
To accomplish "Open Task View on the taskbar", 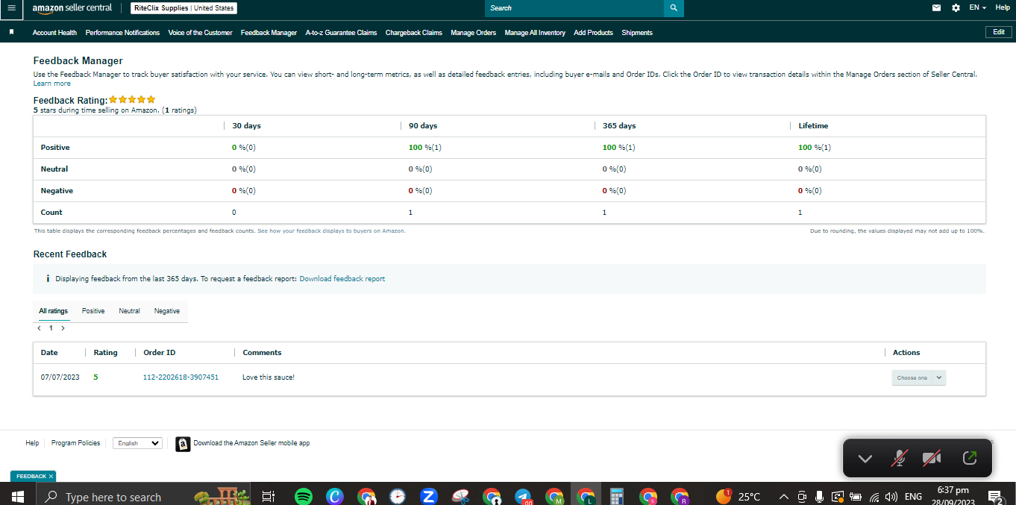I will (x=269, y=496).
